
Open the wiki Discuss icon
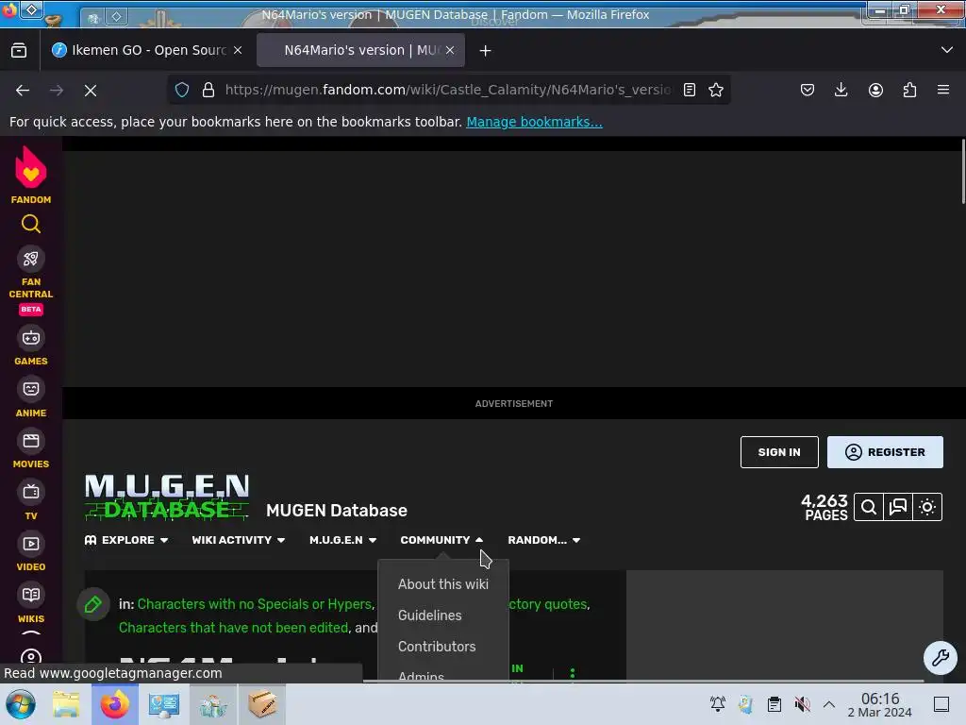(898, 507)
